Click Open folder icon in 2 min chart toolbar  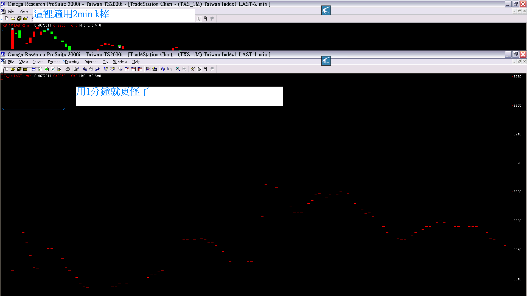point(13,19)
